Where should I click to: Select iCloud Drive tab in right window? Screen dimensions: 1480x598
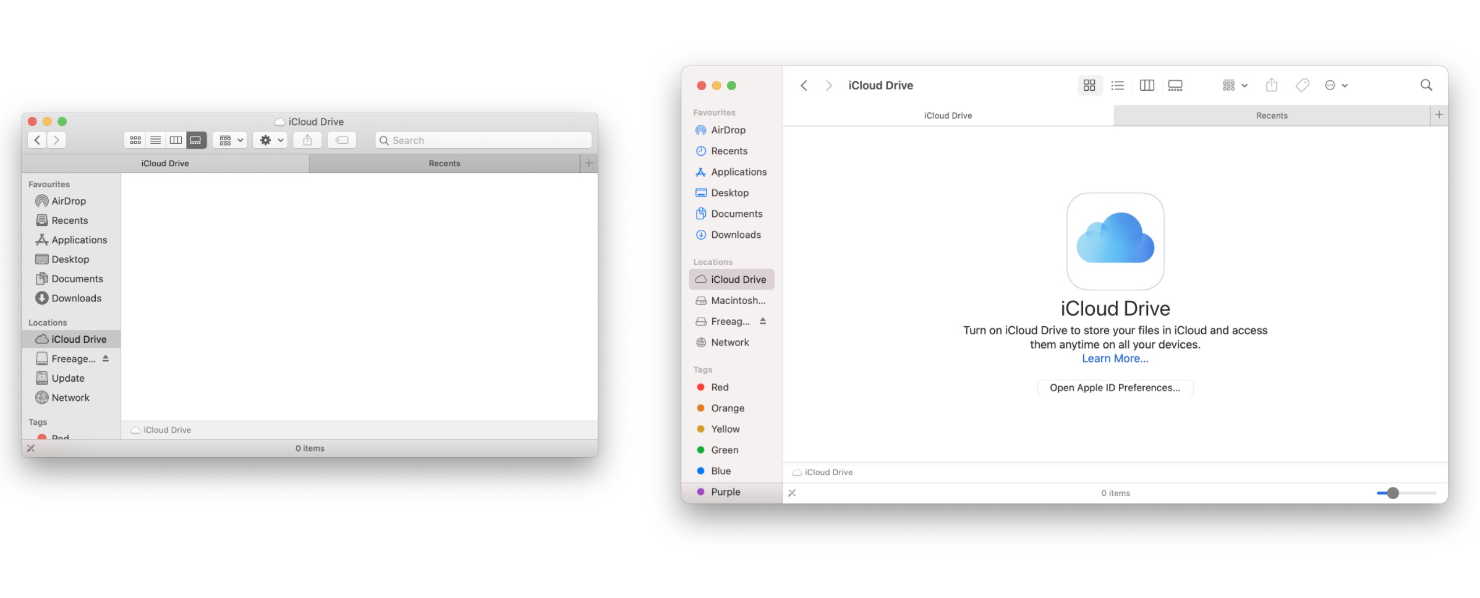[x=948, y=116]
